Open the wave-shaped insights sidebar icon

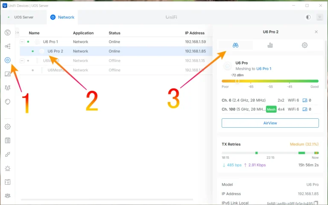(8, 88)
